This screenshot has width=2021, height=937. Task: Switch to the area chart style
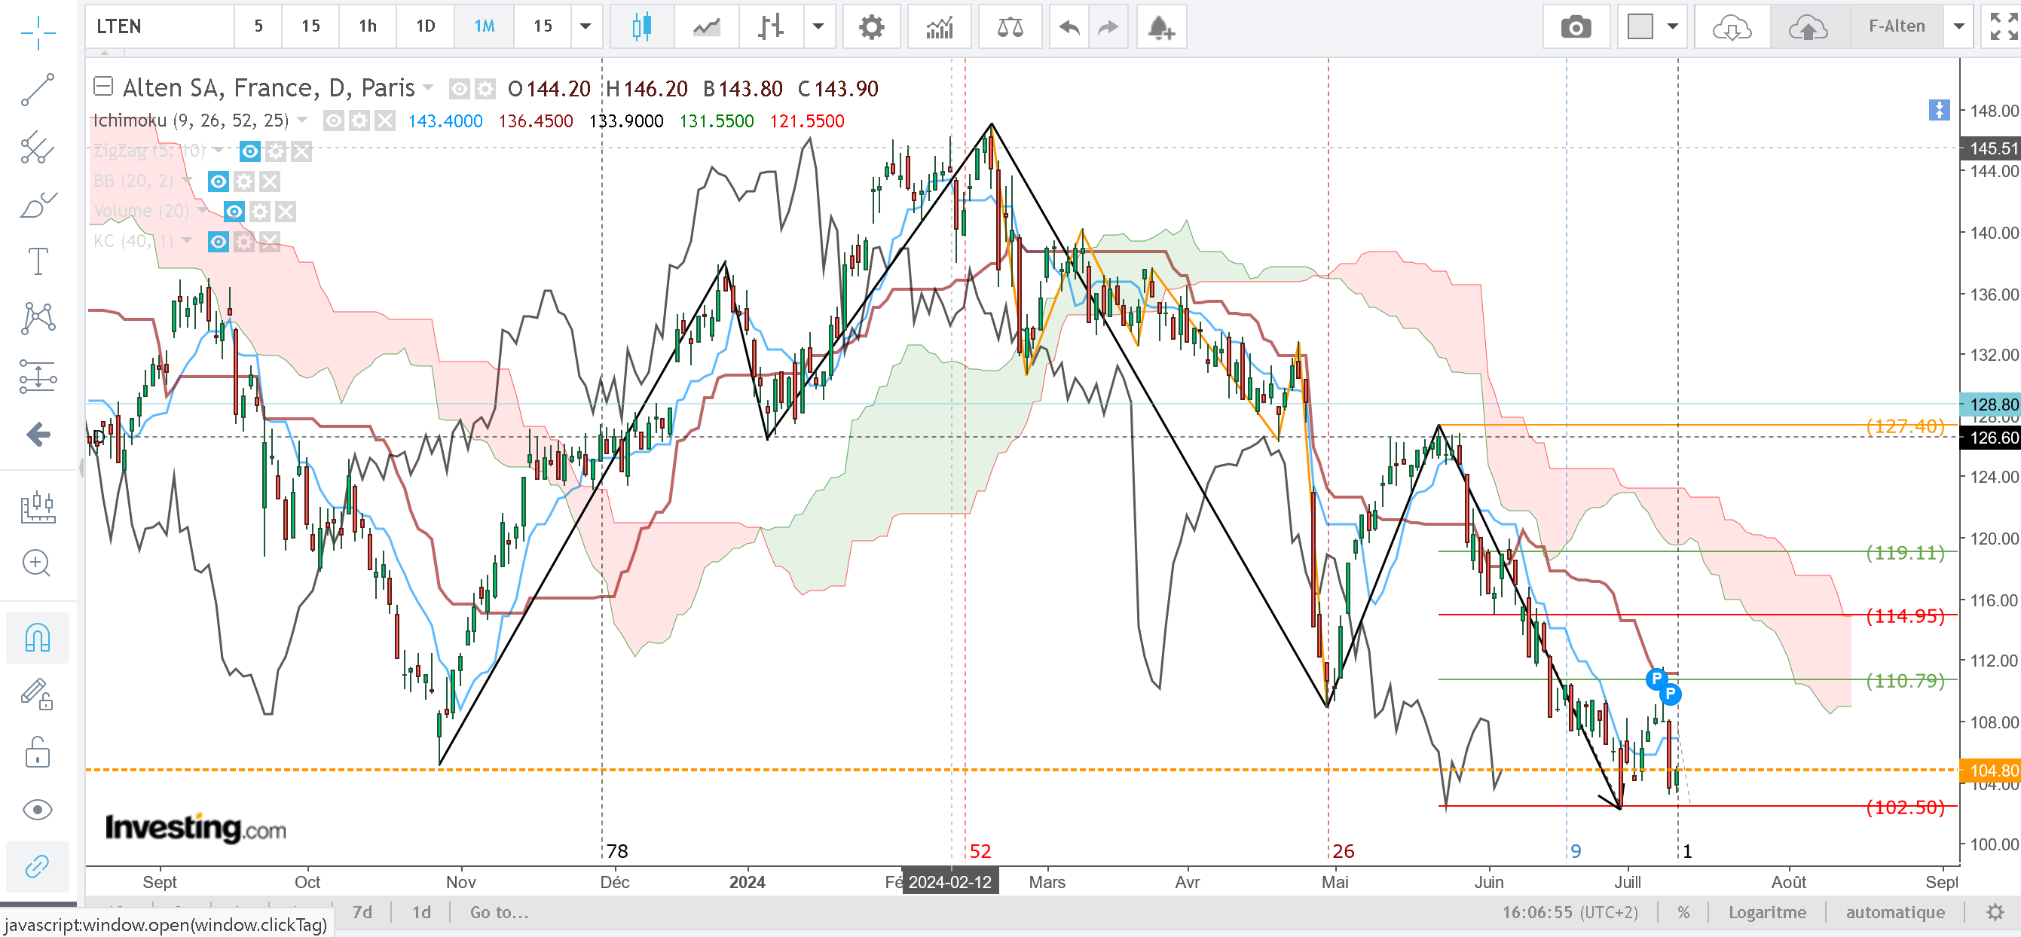pyautogui.click(x=706, y=26)
